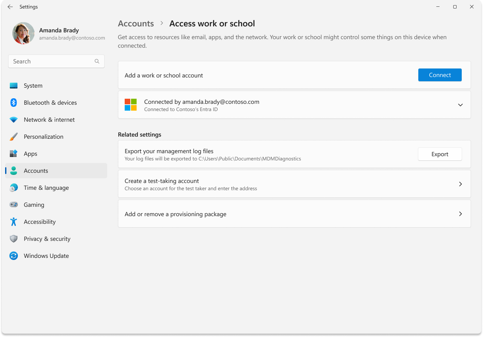The width and height of the screenshot is (483, 337).
Task: Click the Personalization paintbrush icon
Action: 14,137
